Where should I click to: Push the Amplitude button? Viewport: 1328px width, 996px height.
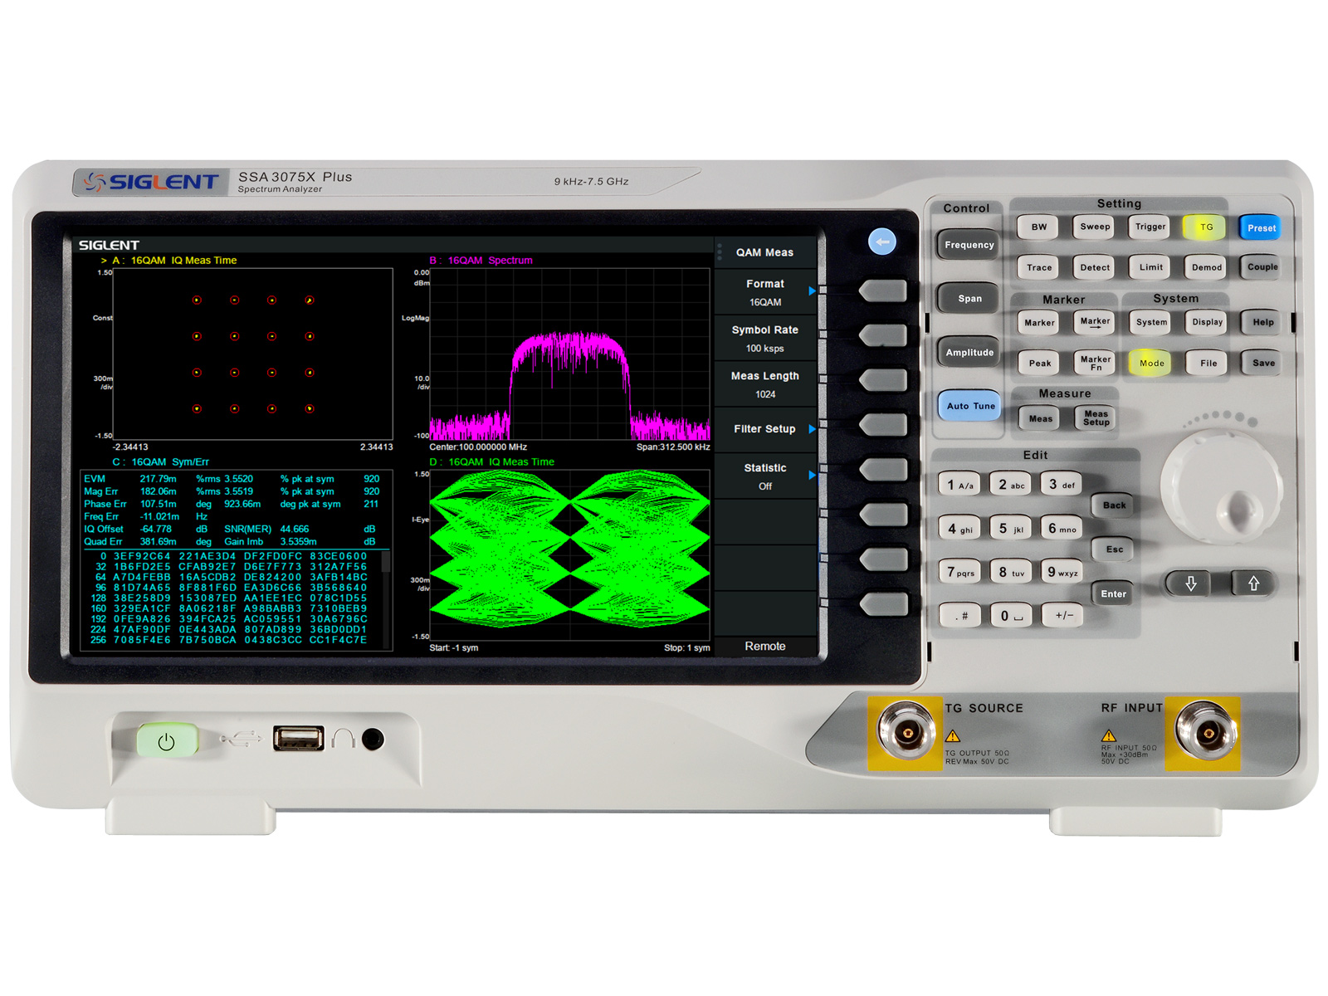[x=969, y=352]
